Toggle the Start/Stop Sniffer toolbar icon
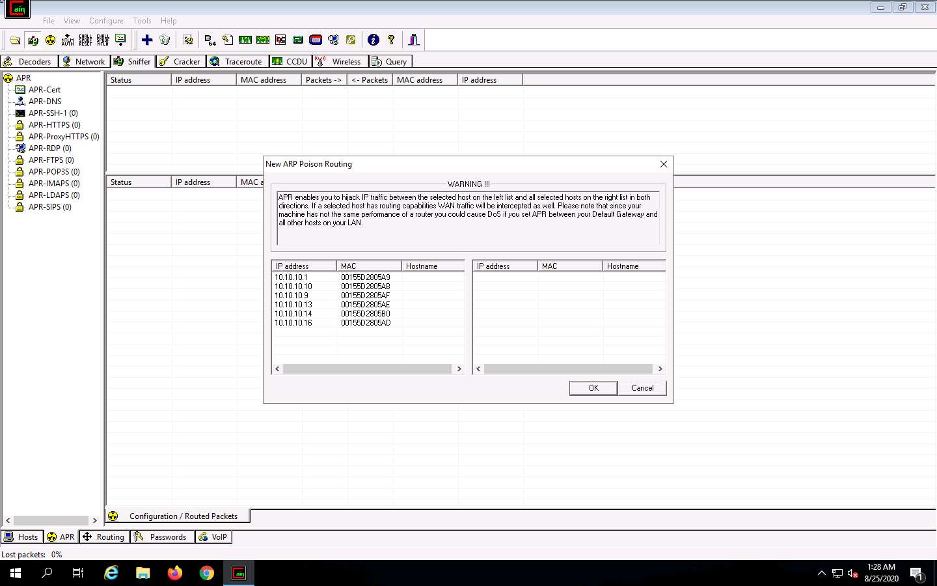Viewport: 937px width, 586px height. tap(33, 40)
